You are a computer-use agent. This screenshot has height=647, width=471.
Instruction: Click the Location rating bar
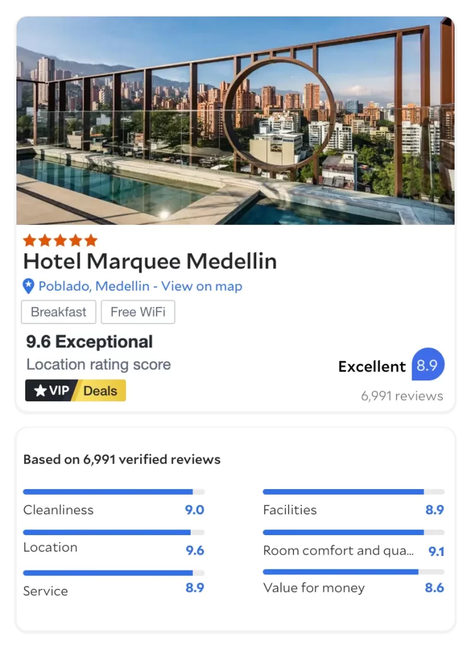coord(114,533)
